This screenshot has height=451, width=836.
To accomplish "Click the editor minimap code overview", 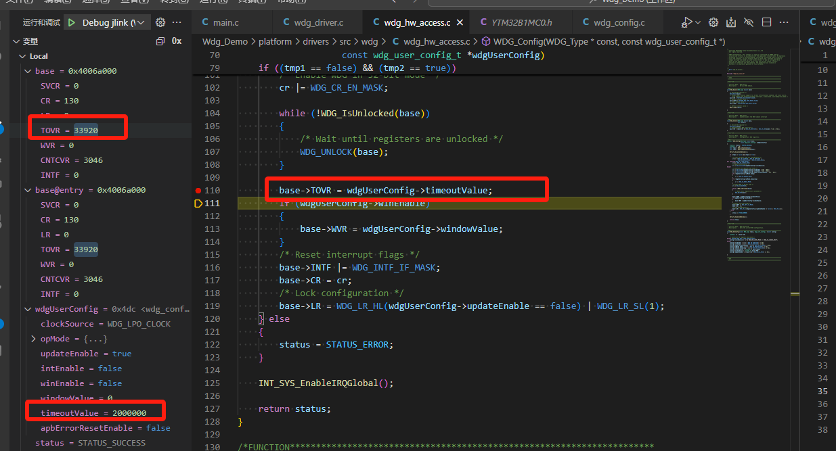I will tap(757, 153).
